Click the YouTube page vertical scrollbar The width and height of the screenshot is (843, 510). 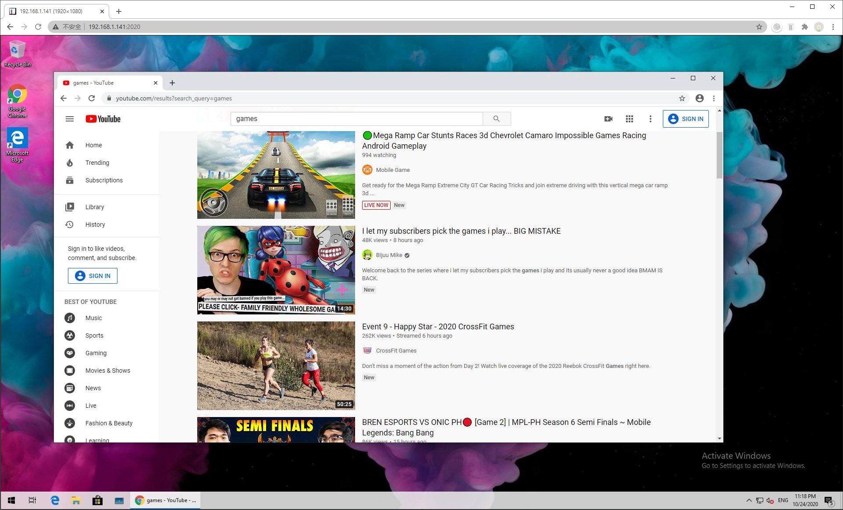tap(719, 155)
